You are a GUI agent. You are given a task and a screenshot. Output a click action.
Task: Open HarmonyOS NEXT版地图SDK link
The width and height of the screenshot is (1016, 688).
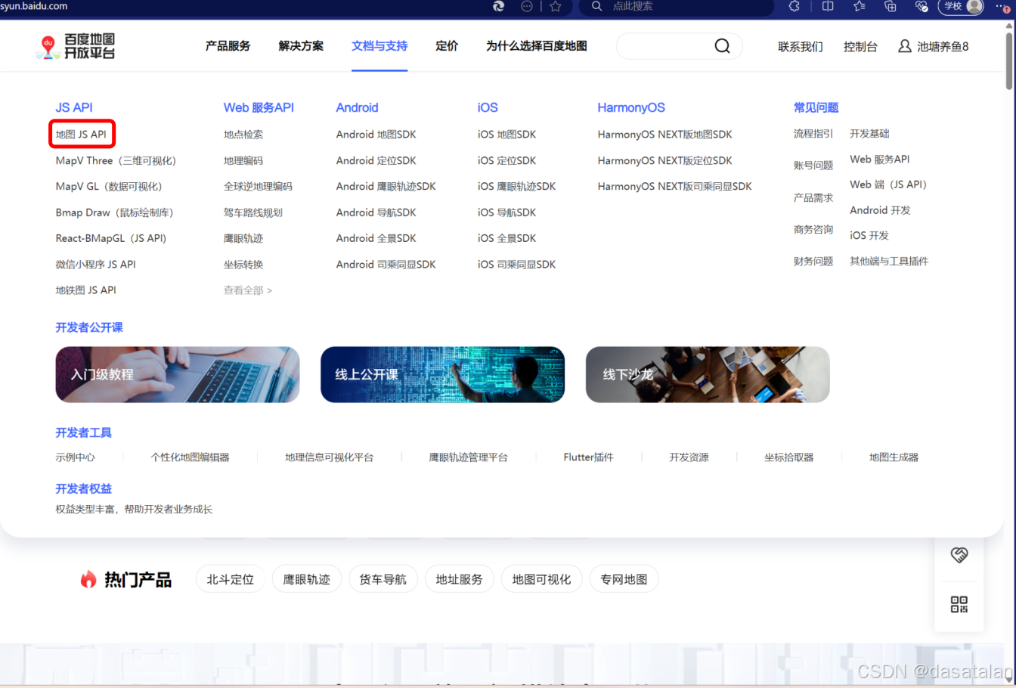click(664, 135)
